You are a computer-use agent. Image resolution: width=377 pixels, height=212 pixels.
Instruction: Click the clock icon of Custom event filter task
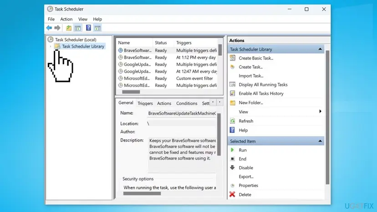click(x=121, y=78)
